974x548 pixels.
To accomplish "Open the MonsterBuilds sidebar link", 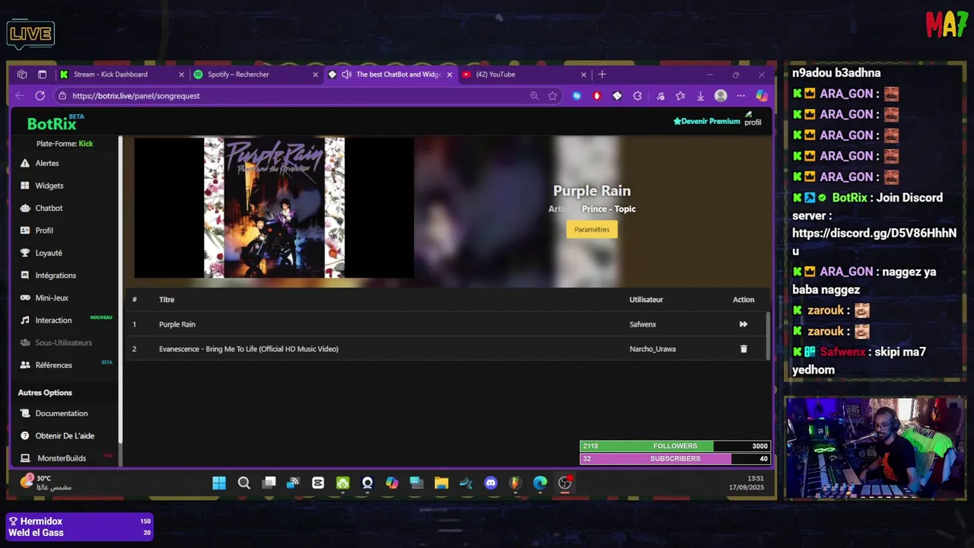I will [x=61, y=458].
